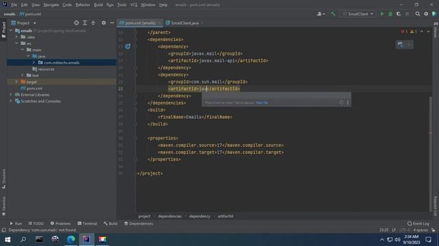Collapse all icon in Project panel
Screen dimensions: 439x246
(x=93, y=23)
